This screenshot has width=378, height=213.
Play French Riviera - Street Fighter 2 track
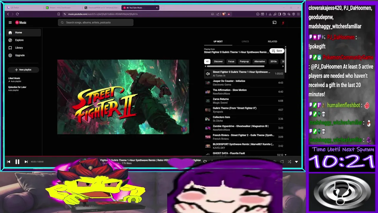pos(244,137)
